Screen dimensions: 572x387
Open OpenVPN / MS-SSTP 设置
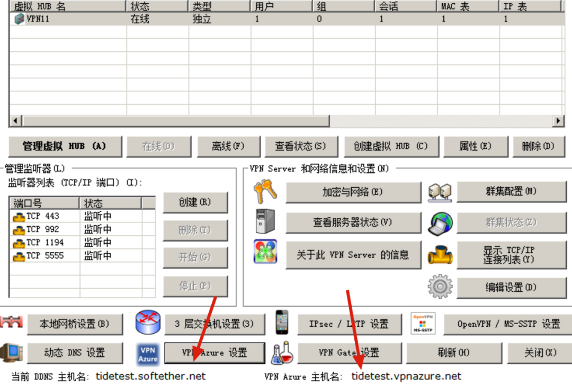pos(508,324)
